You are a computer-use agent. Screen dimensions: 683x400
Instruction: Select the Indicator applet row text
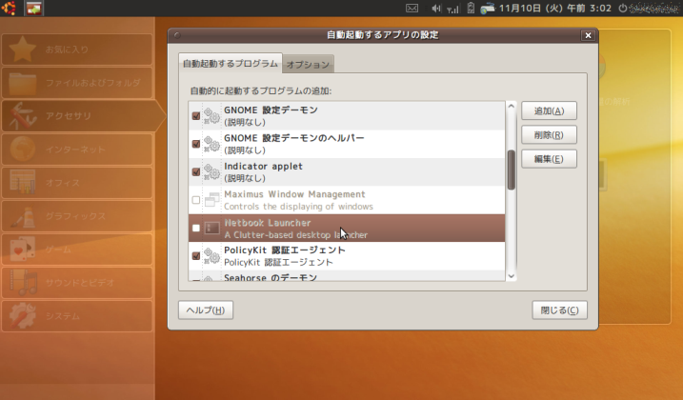(263, 172)
